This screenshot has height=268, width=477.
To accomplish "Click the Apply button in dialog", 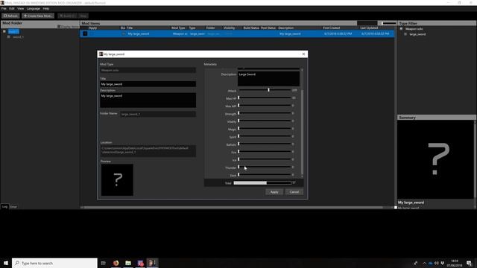I will point(274,192).
